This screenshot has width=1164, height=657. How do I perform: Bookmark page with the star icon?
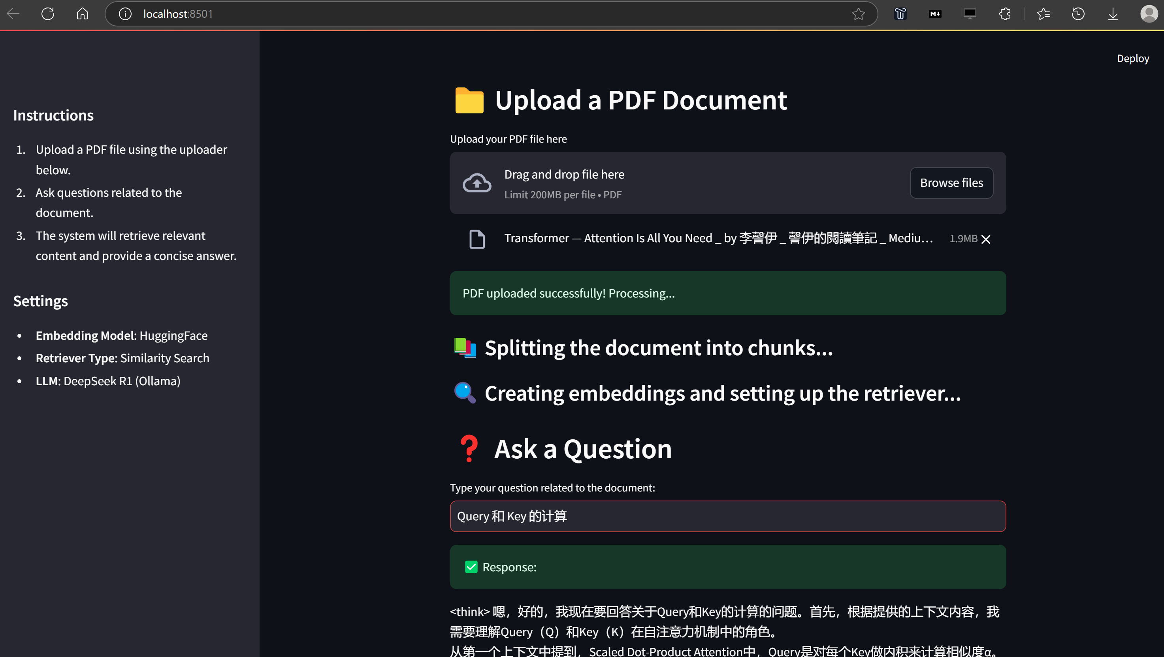[x=858, y=14]
